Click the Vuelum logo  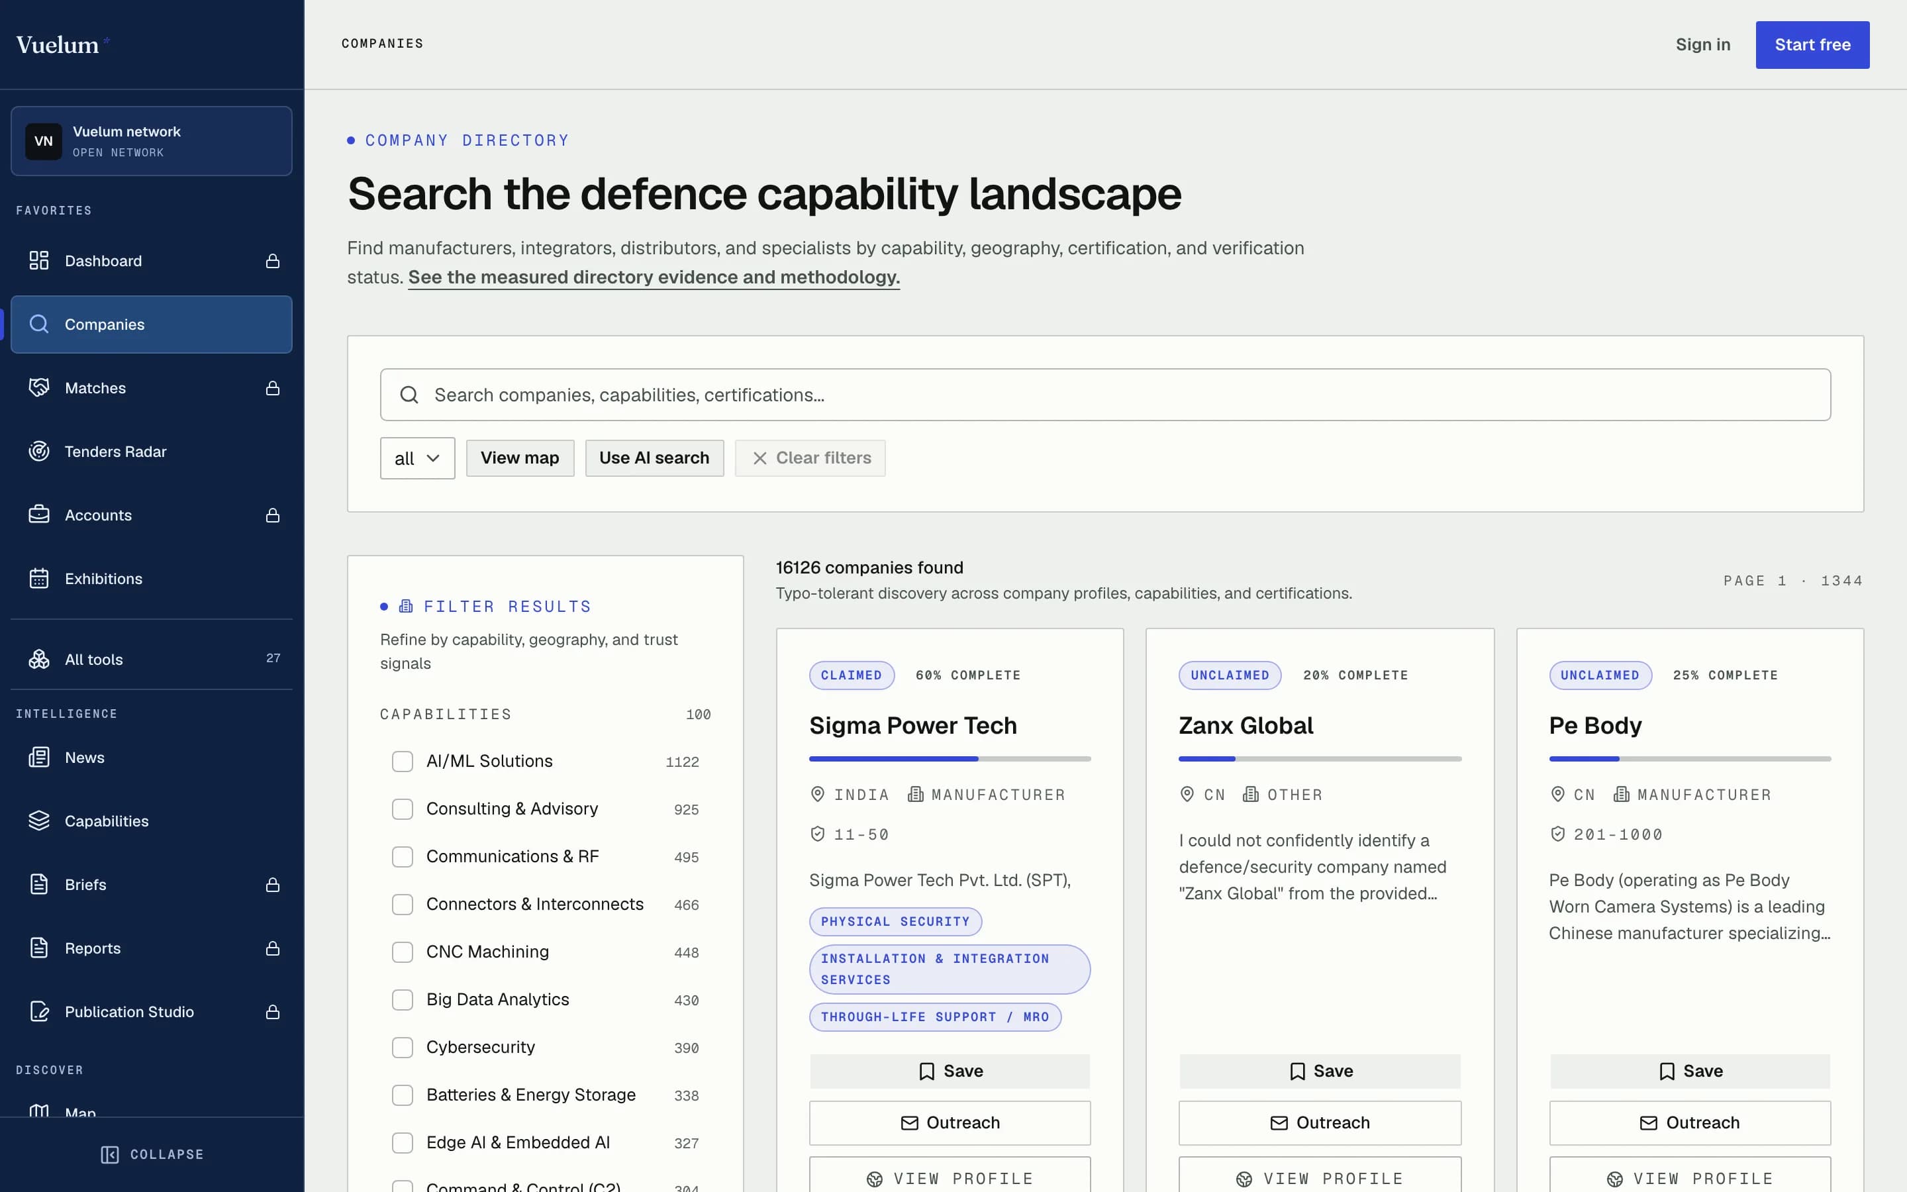62,44
